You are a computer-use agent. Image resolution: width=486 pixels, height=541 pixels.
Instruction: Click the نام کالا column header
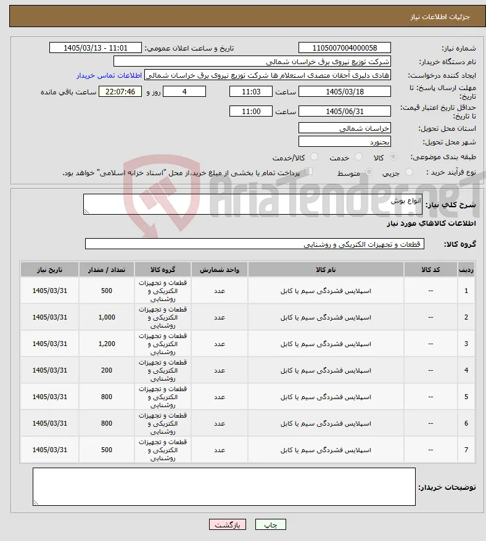coord(326,270)
